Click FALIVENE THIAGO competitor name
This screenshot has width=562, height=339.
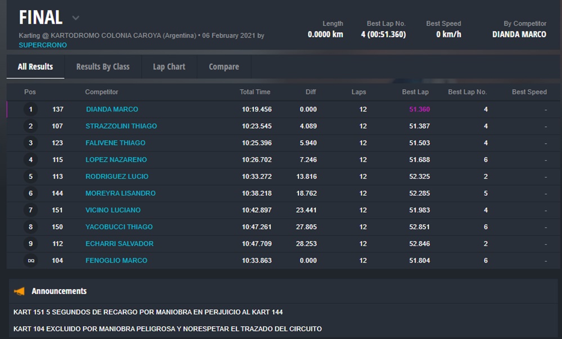[115, 143]
